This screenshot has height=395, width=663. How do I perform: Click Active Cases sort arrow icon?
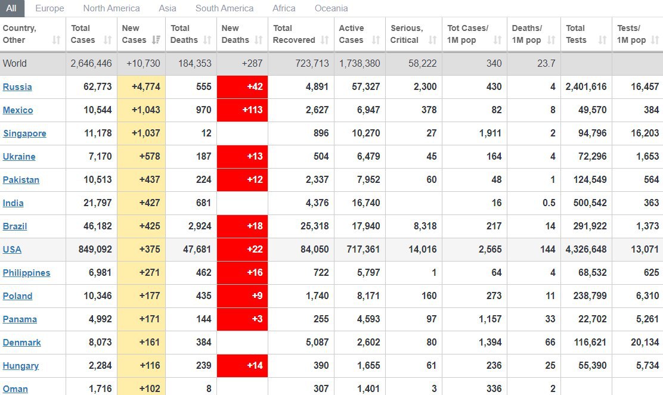coord(376,40)
